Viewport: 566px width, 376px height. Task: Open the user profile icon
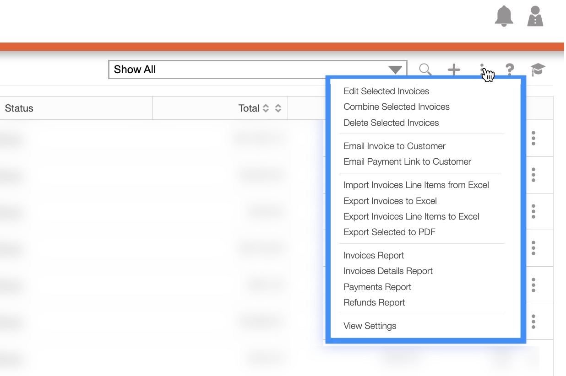[535, 16]
